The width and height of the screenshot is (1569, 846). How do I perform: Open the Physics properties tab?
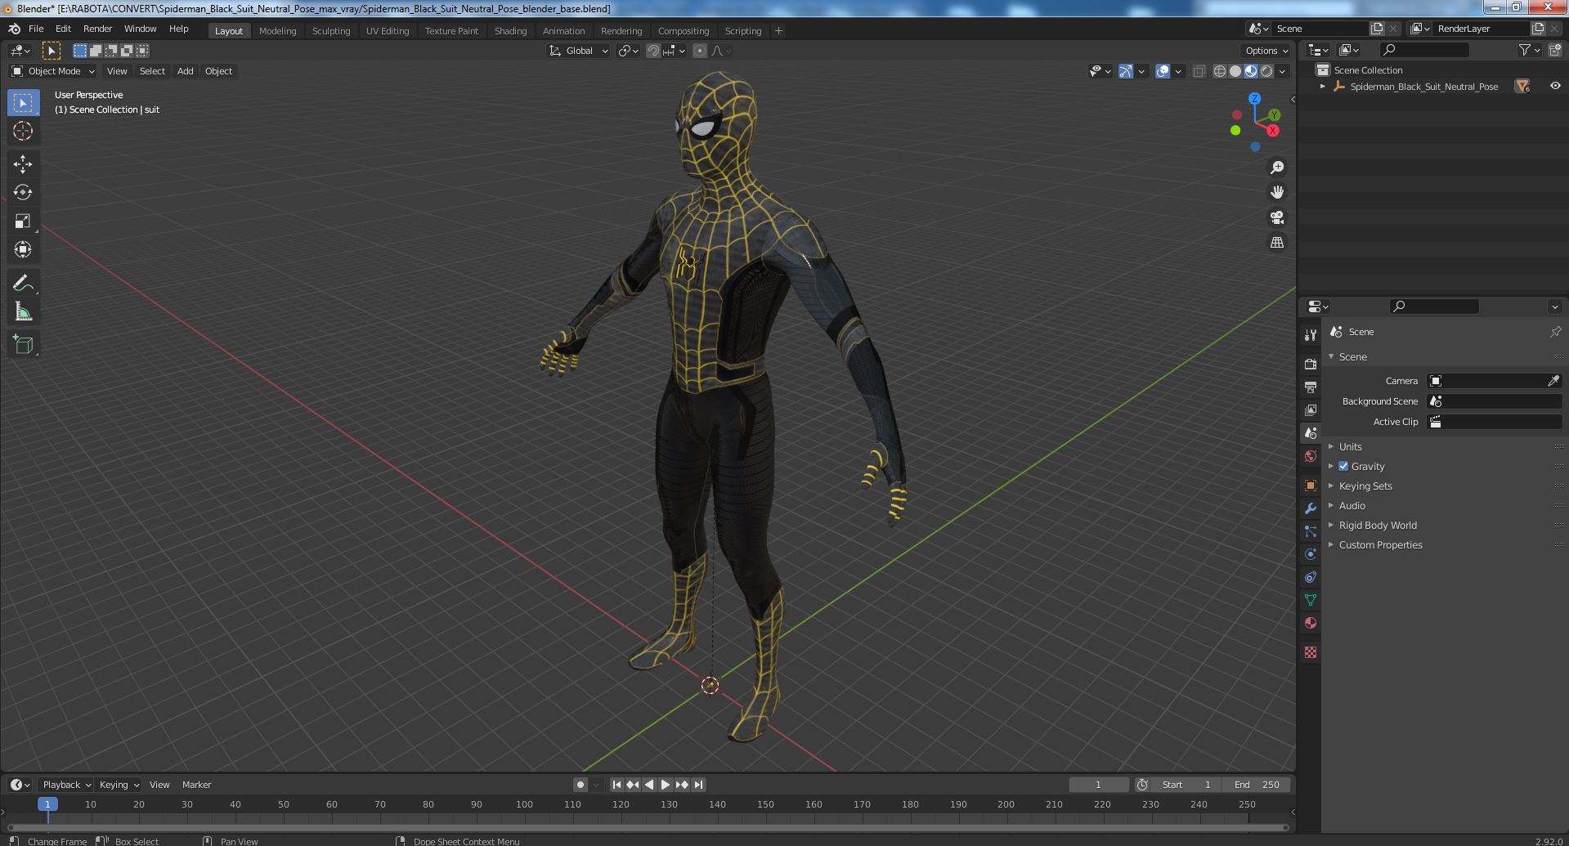1311,554
